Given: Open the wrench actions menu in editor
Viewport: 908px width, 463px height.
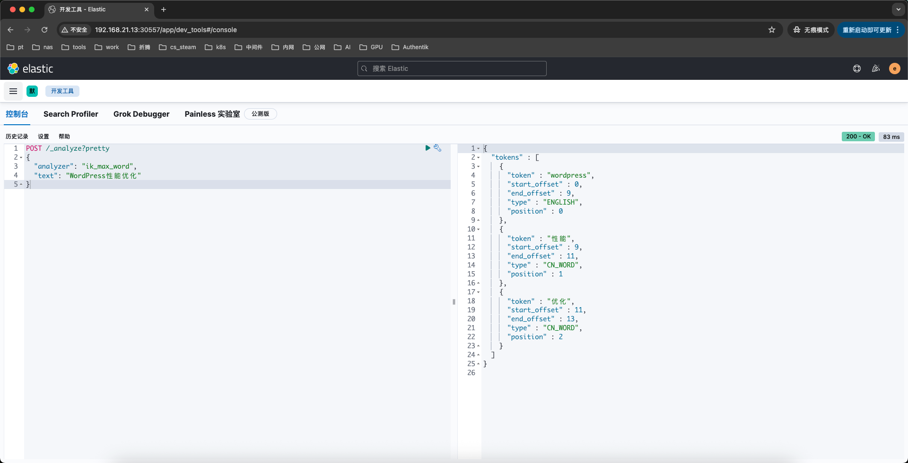Looking at the screenshot, I should (x=437, y=148).
